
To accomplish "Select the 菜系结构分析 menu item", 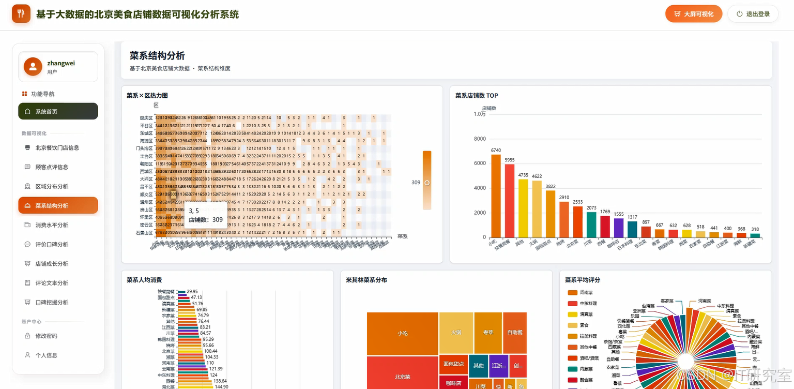I will point(58,205).
